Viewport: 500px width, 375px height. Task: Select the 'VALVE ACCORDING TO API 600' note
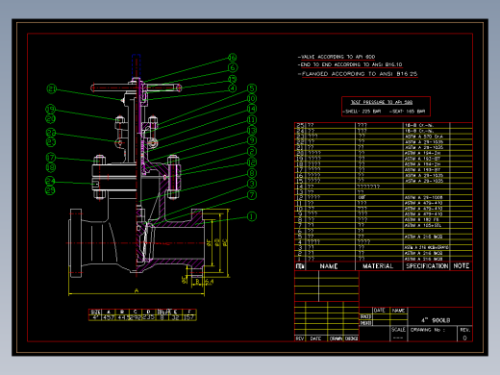coord(337,57)
